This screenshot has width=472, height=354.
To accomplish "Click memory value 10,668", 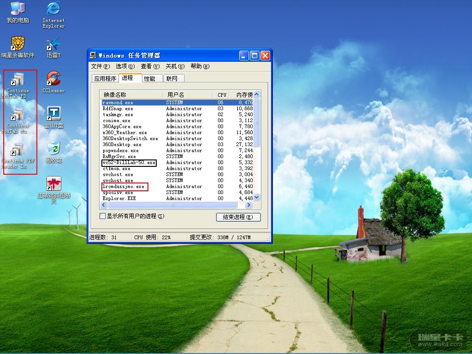I will [x=244, y=108].
